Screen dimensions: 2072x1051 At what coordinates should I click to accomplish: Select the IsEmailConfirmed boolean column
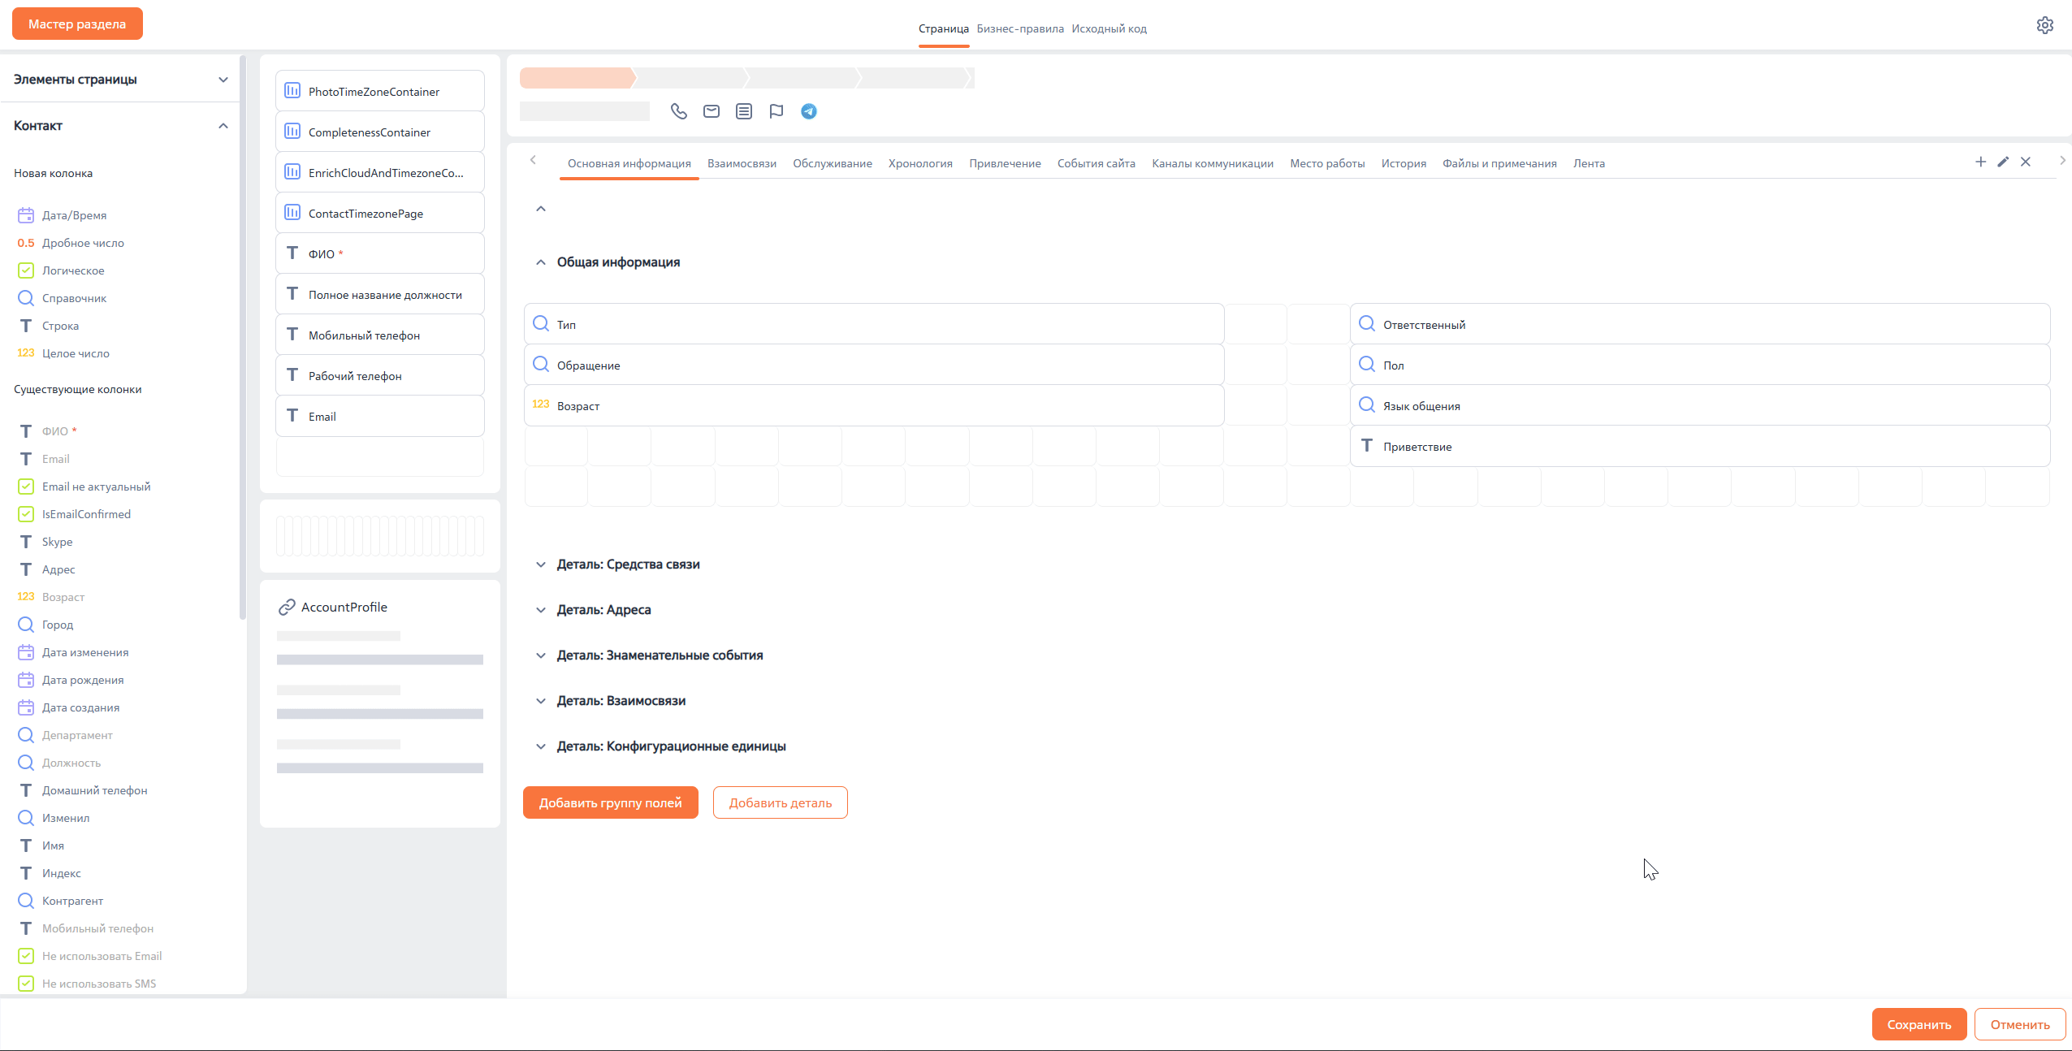click(87, 513)
